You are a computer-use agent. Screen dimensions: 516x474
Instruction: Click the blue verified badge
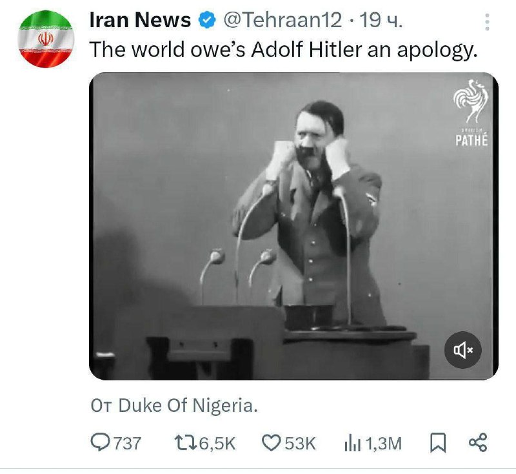[206, 21]
